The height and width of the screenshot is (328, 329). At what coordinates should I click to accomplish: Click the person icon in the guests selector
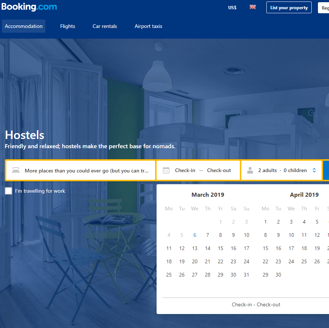[x=250, y=170]
